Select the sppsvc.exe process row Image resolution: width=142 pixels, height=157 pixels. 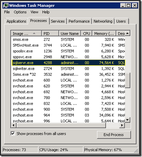(68, 57)
